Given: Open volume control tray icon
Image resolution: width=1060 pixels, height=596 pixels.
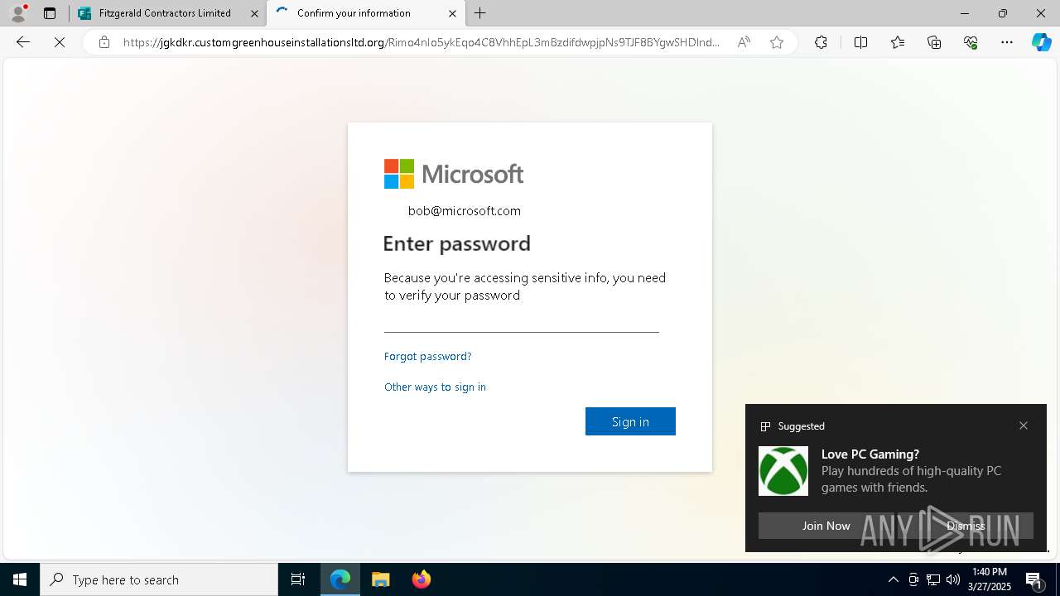Looking at the screenshot, I should pos(952,579).
